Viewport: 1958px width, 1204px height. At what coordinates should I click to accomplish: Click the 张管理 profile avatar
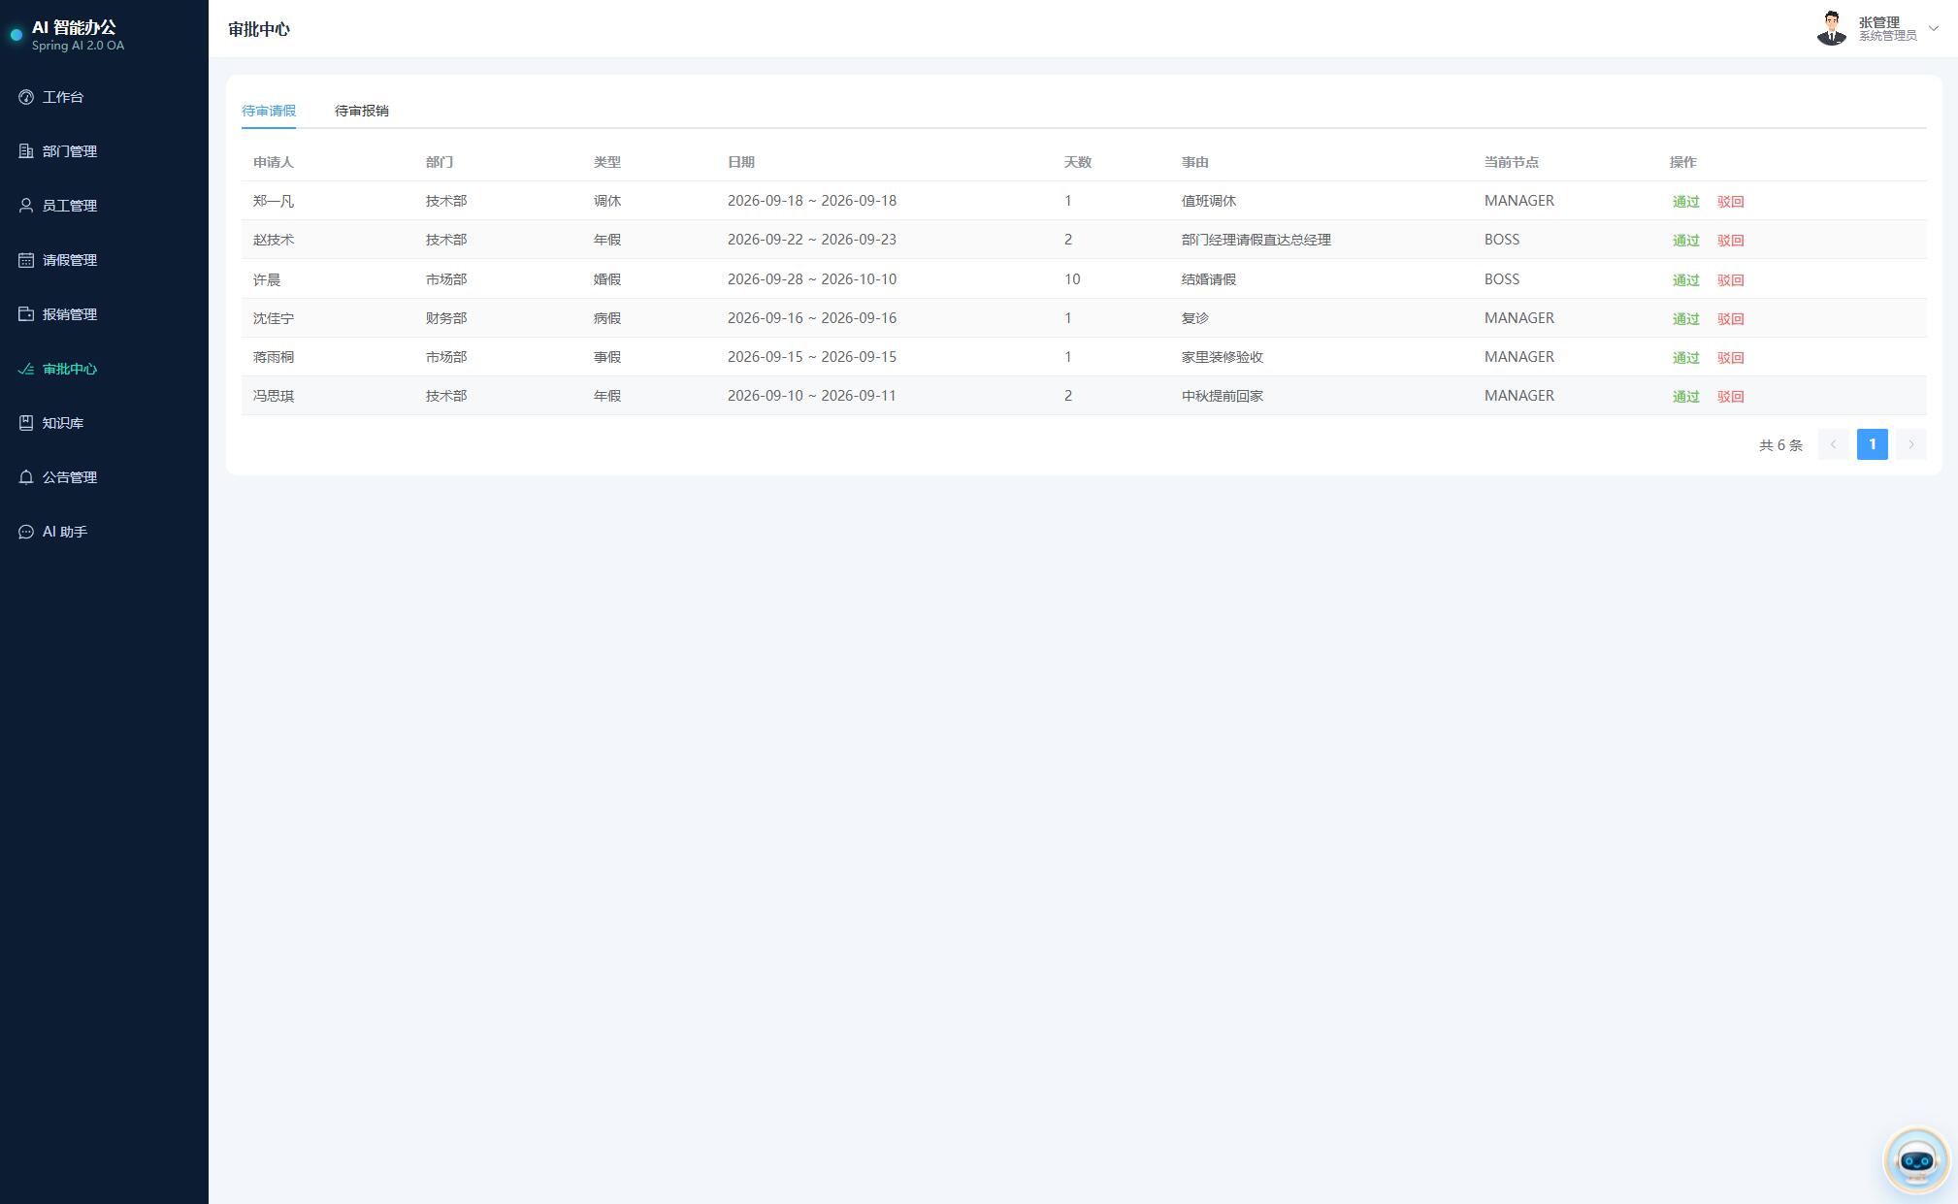(x=1832, y=28)
